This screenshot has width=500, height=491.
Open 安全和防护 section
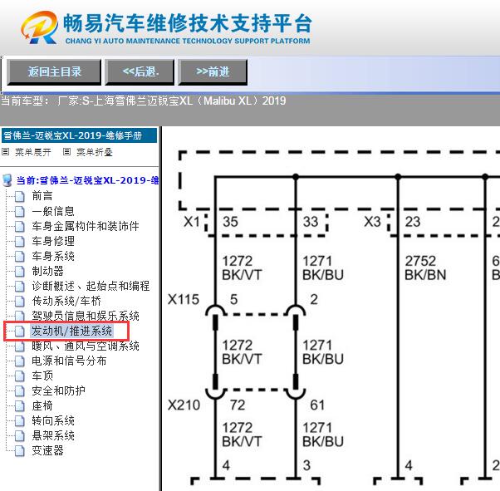point(58,390)
